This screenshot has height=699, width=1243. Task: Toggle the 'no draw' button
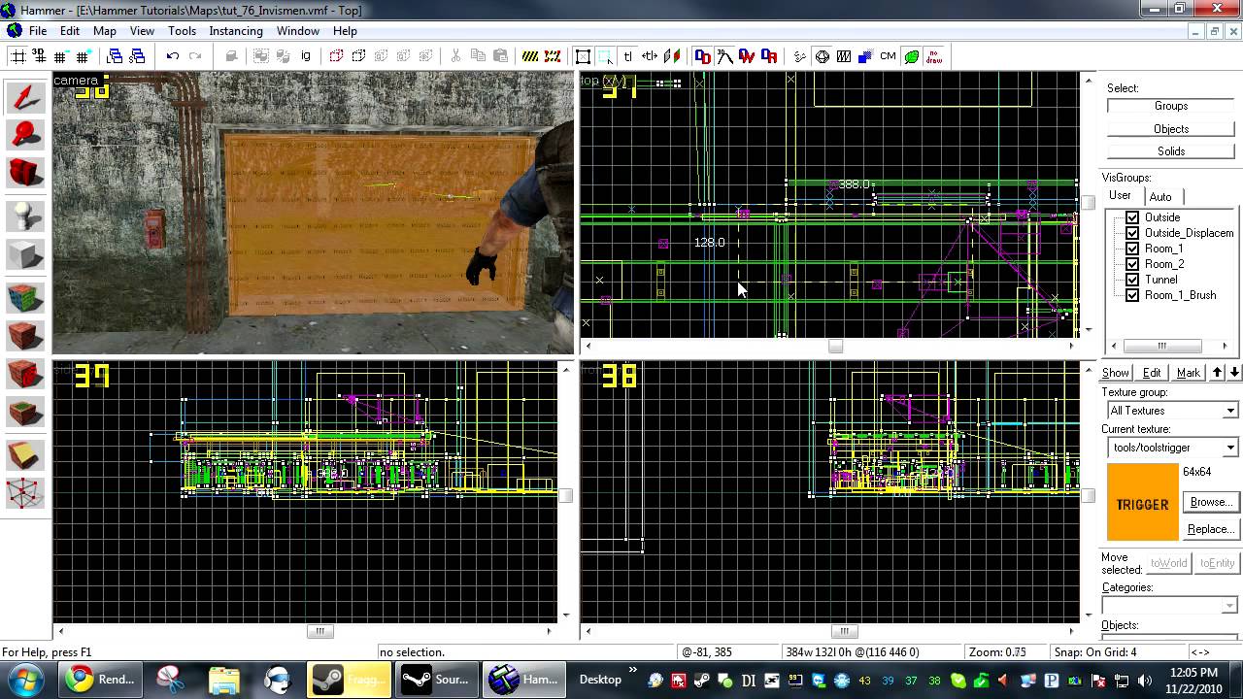click(x=934, y=56)
